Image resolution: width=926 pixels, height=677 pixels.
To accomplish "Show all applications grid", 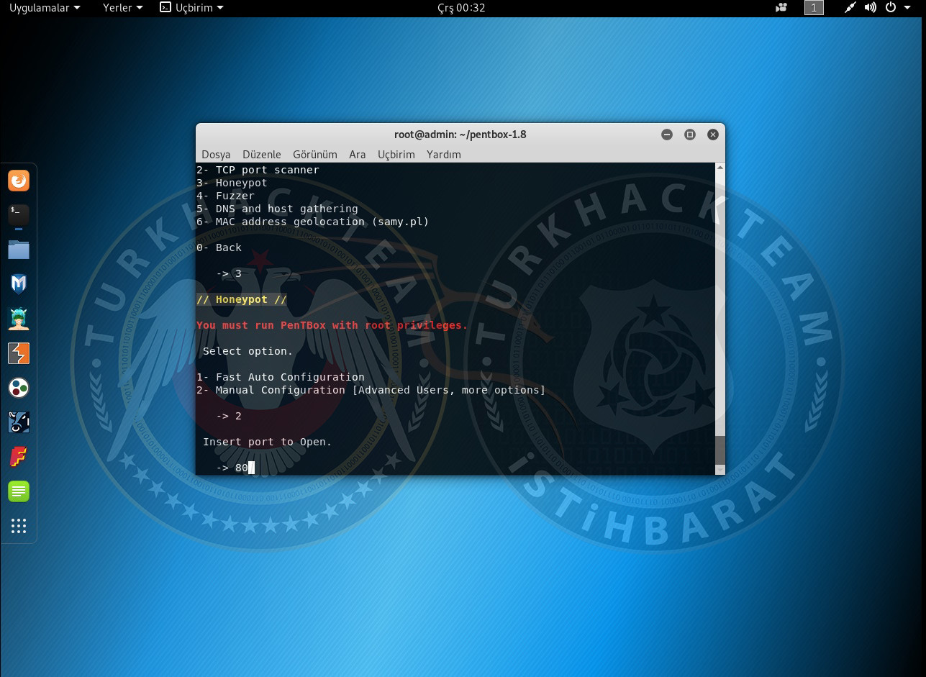I will click(x=19, y=526).
